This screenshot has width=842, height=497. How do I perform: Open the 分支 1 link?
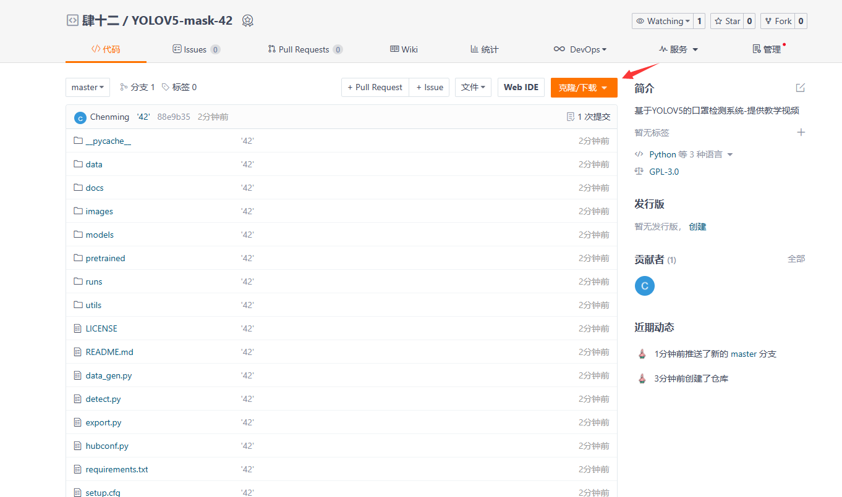137,87
